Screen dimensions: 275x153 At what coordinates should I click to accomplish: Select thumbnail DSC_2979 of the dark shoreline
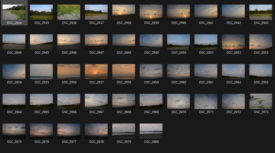pos(124,131)
